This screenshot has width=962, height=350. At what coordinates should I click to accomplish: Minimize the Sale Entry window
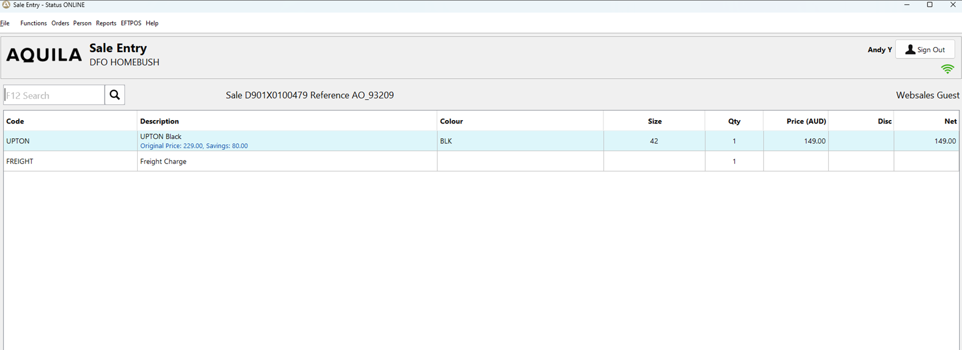[907, 5]
